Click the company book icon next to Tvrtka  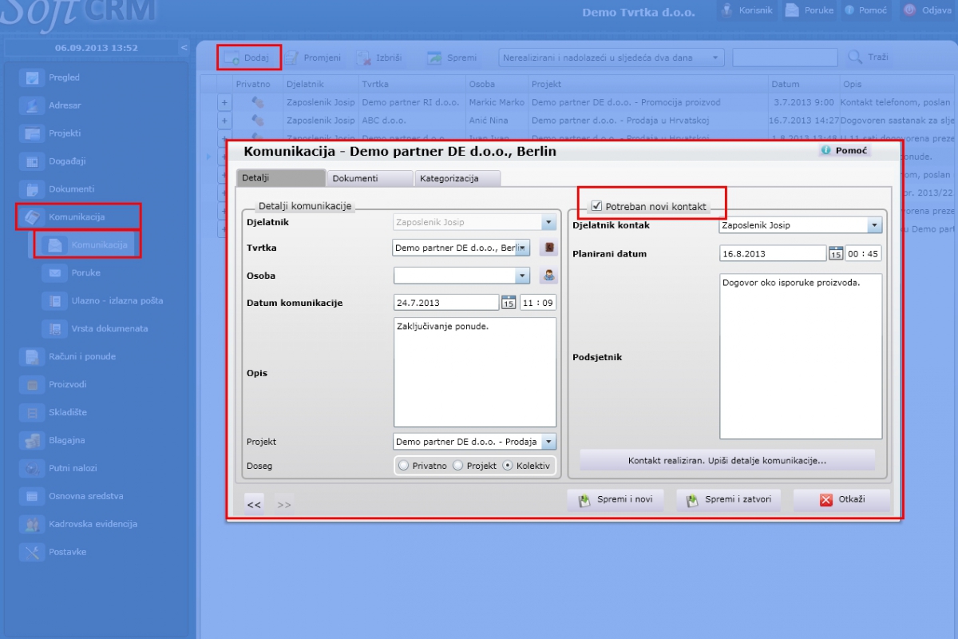[548, 248]
